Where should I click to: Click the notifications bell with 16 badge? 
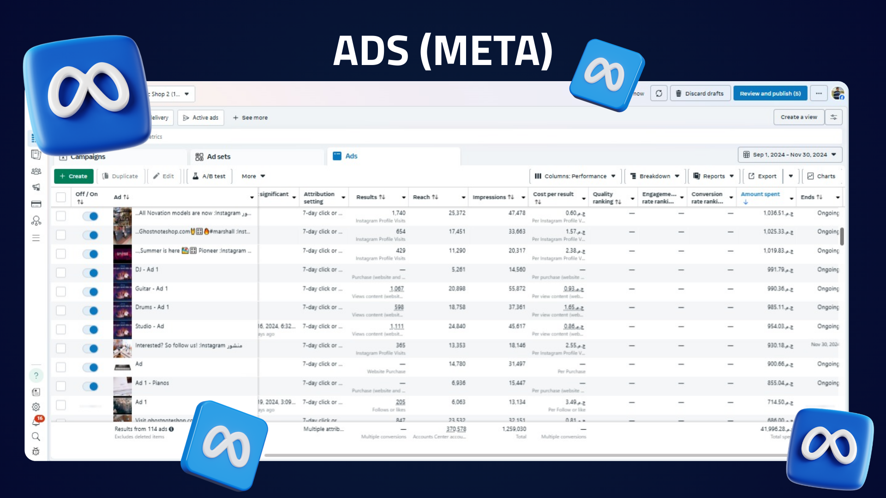[36, 421]
